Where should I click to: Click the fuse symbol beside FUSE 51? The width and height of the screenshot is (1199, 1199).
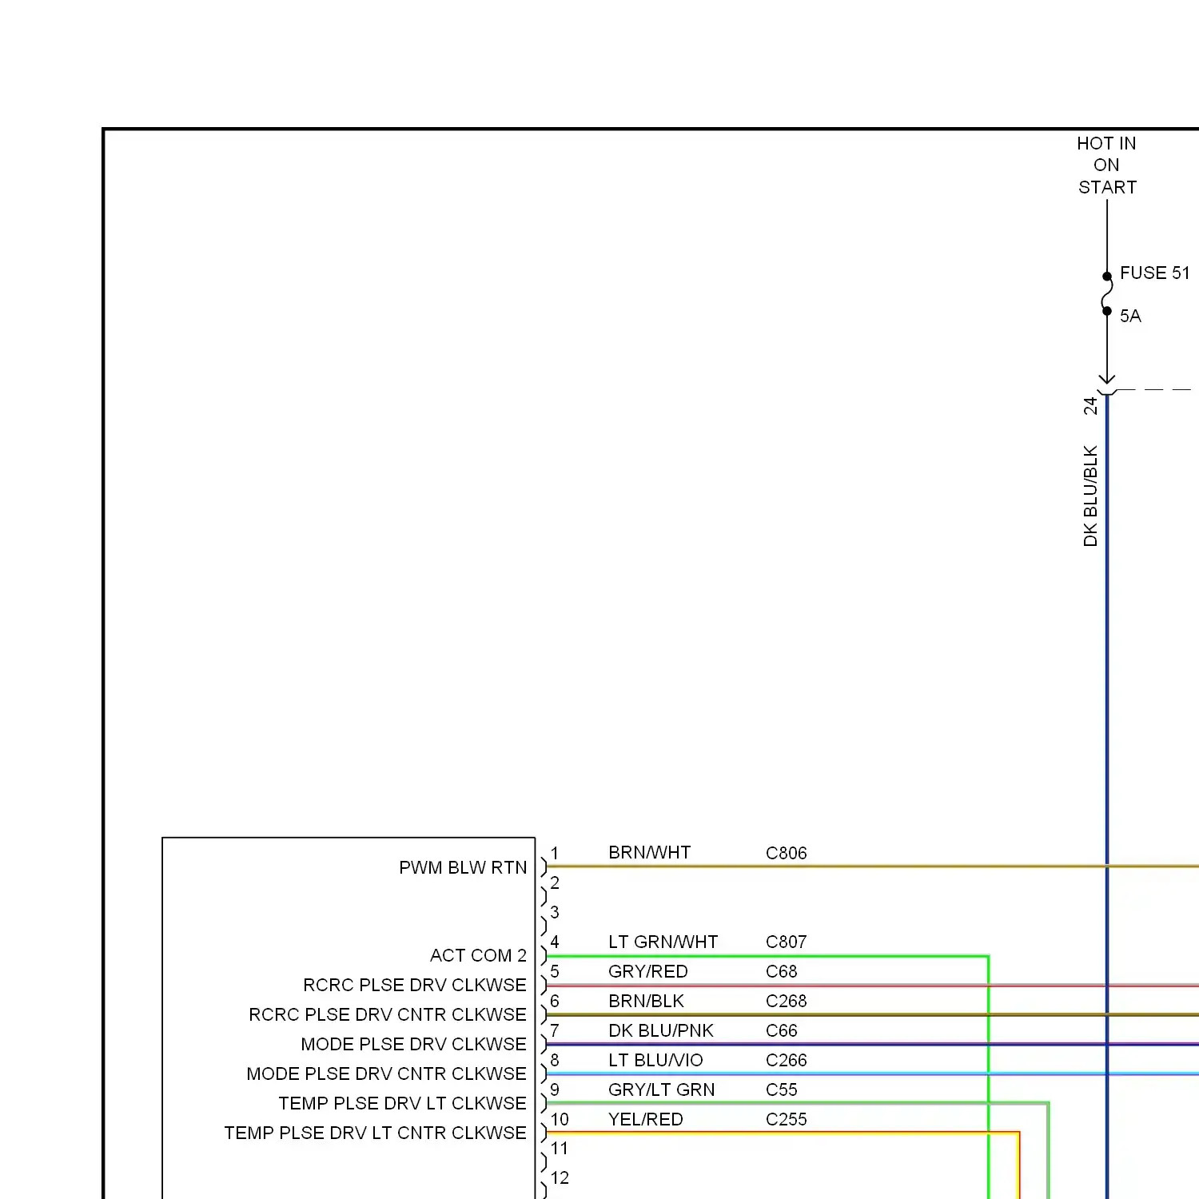pyautogui.click(x=1107, y=293)
